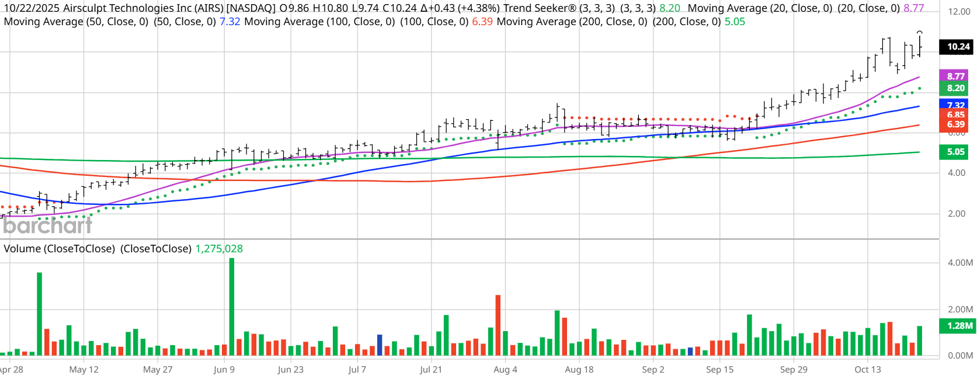
Task: Click the 4.00M volume axis label
Action: coord(960,263)
